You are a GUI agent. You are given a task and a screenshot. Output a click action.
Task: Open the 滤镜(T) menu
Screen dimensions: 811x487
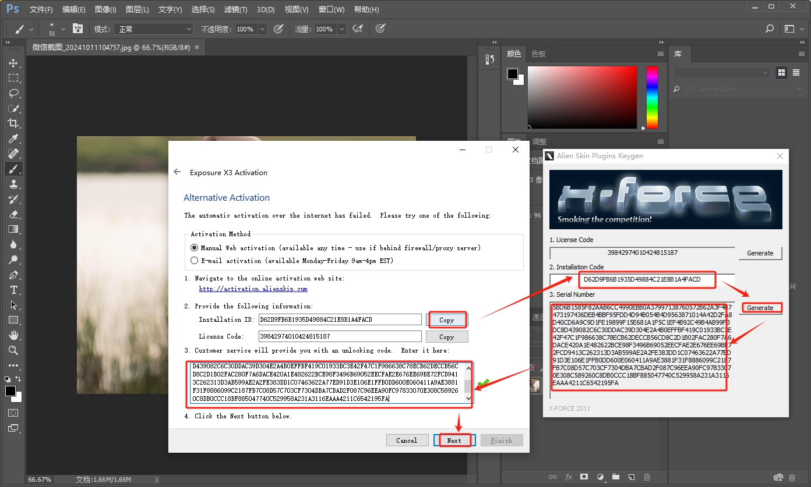point(235,10)
